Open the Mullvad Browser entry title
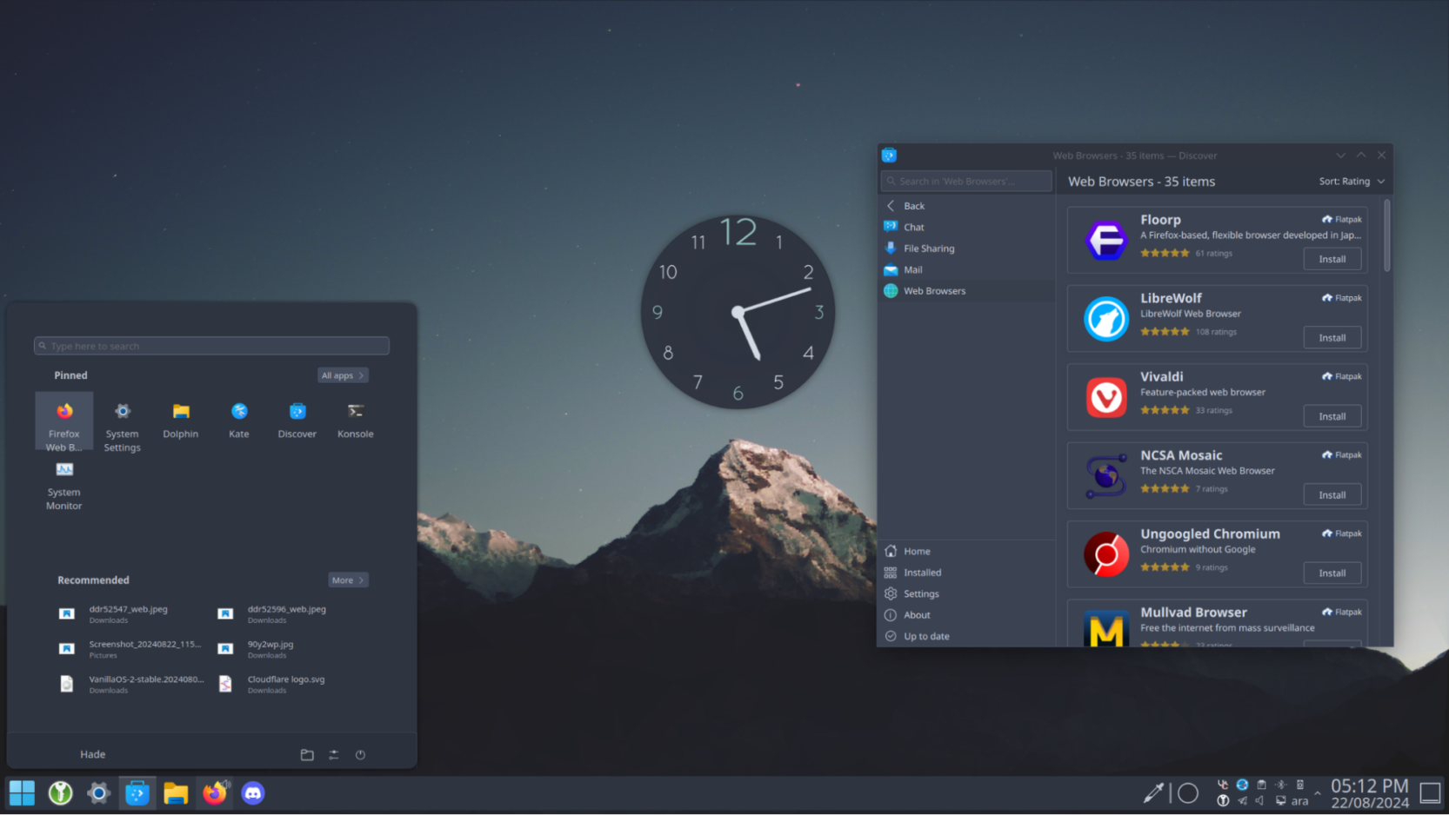 (1193, 613)
